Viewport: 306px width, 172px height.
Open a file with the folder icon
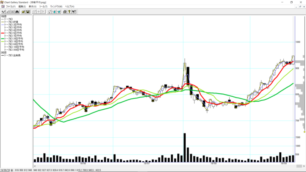click(x=23, y=11)
